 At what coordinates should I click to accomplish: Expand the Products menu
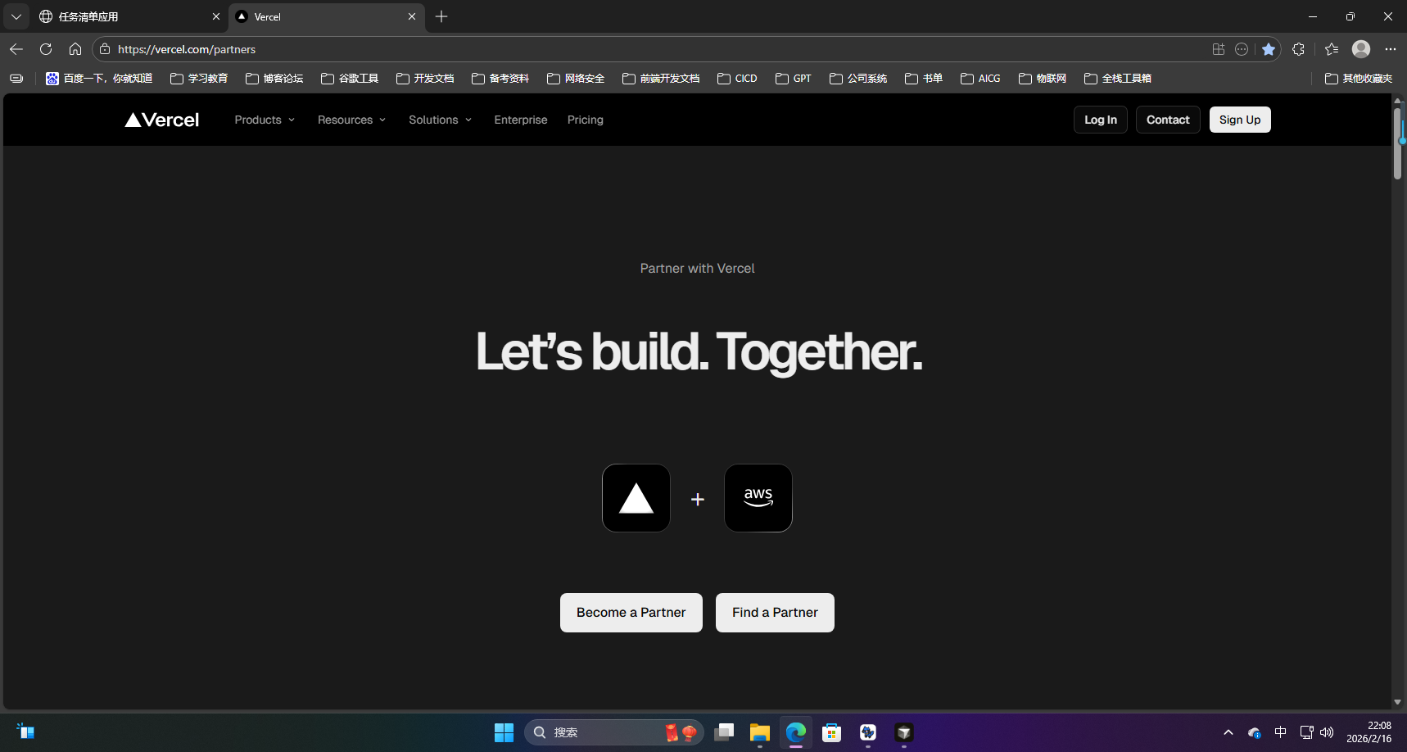tap(265, 120)
